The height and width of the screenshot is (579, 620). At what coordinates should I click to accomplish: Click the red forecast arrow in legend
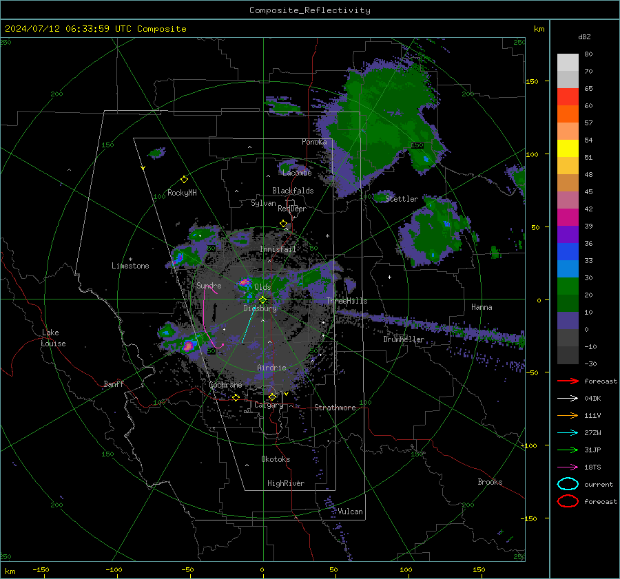[568, 381]
